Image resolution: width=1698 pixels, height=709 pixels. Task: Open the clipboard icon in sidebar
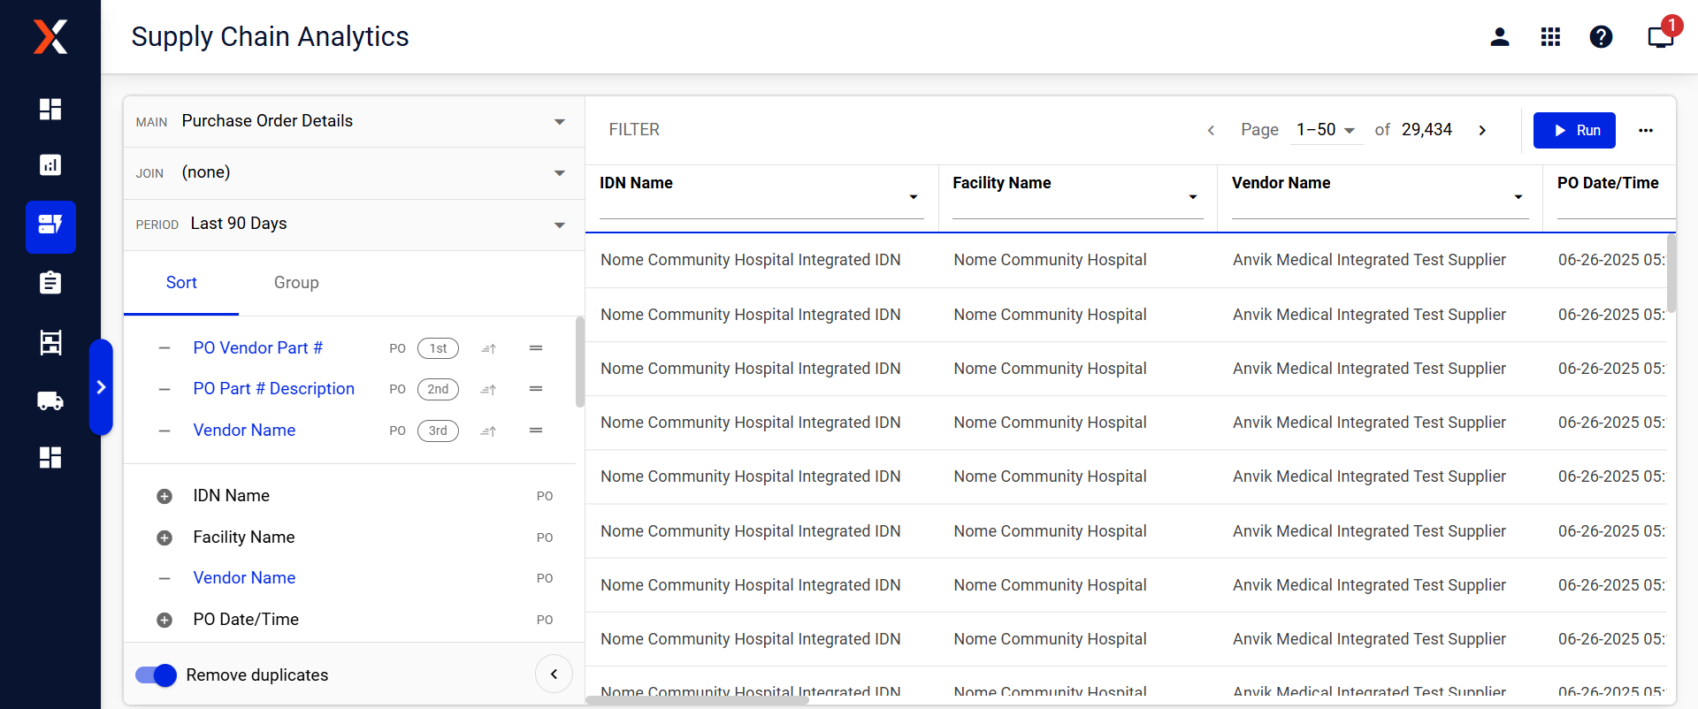coord(50,283)
